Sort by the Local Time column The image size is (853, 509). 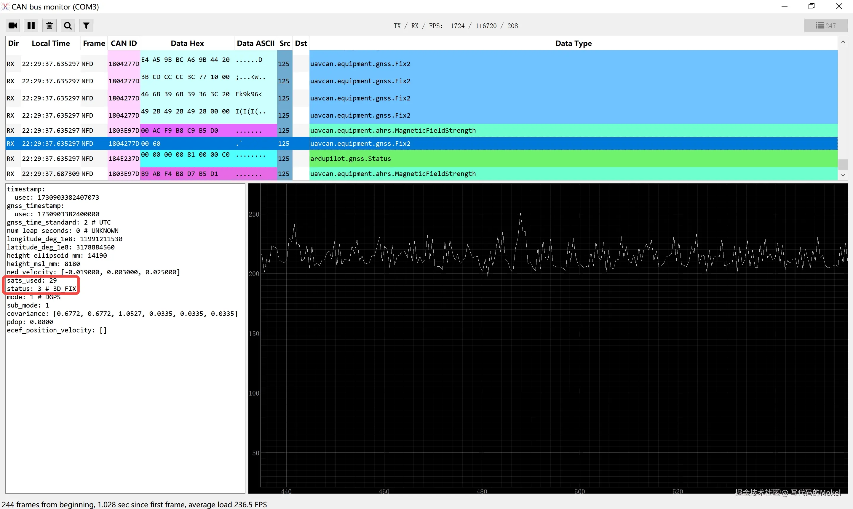coord(51,44)
